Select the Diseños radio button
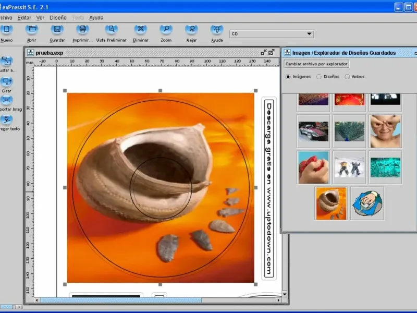The width and height of the screenshot is (417, 313). tap(319, 77)
